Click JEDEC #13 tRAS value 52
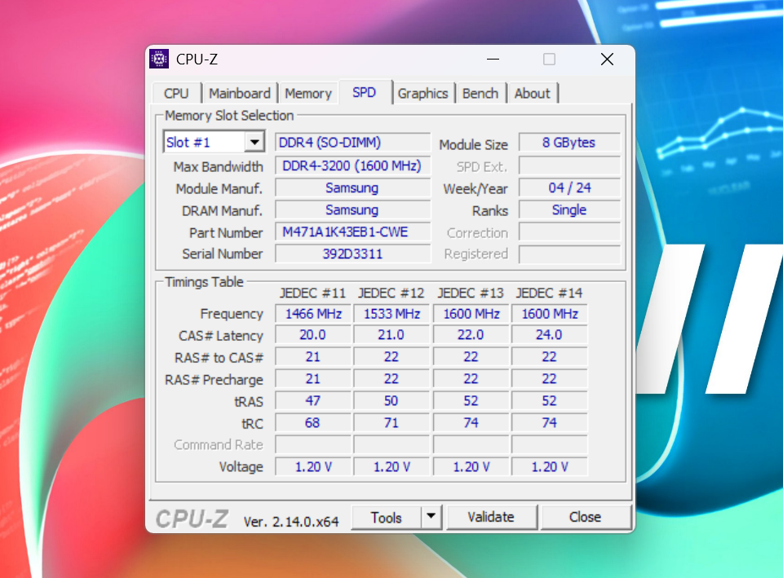 [x=471, y=401]
